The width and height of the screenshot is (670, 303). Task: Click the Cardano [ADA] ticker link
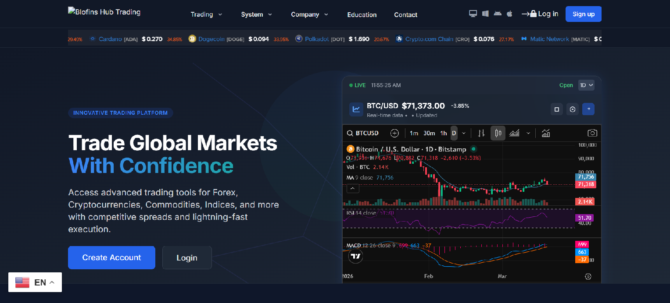pos(118,39)
